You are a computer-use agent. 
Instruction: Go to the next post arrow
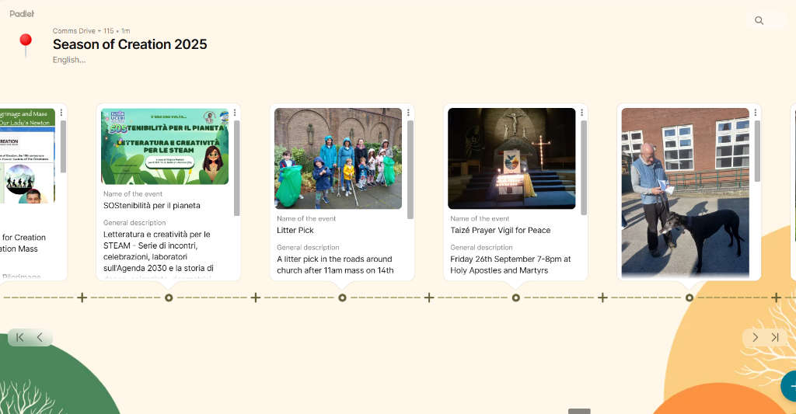(x=755, y=337)
